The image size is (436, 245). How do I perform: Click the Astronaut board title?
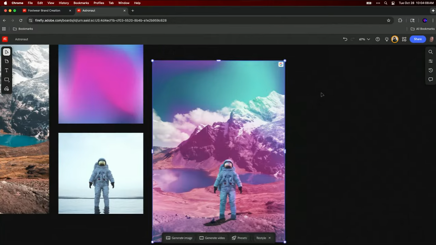click(x=21, y=39)
